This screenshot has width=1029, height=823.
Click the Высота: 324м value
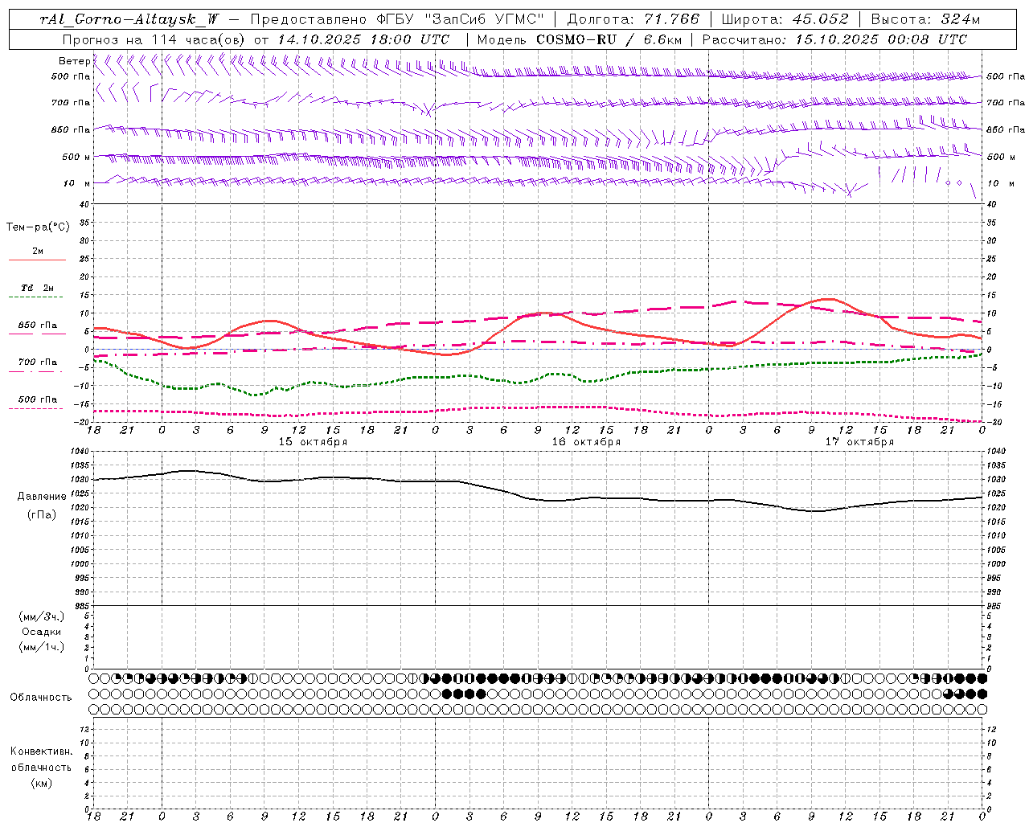925,19
